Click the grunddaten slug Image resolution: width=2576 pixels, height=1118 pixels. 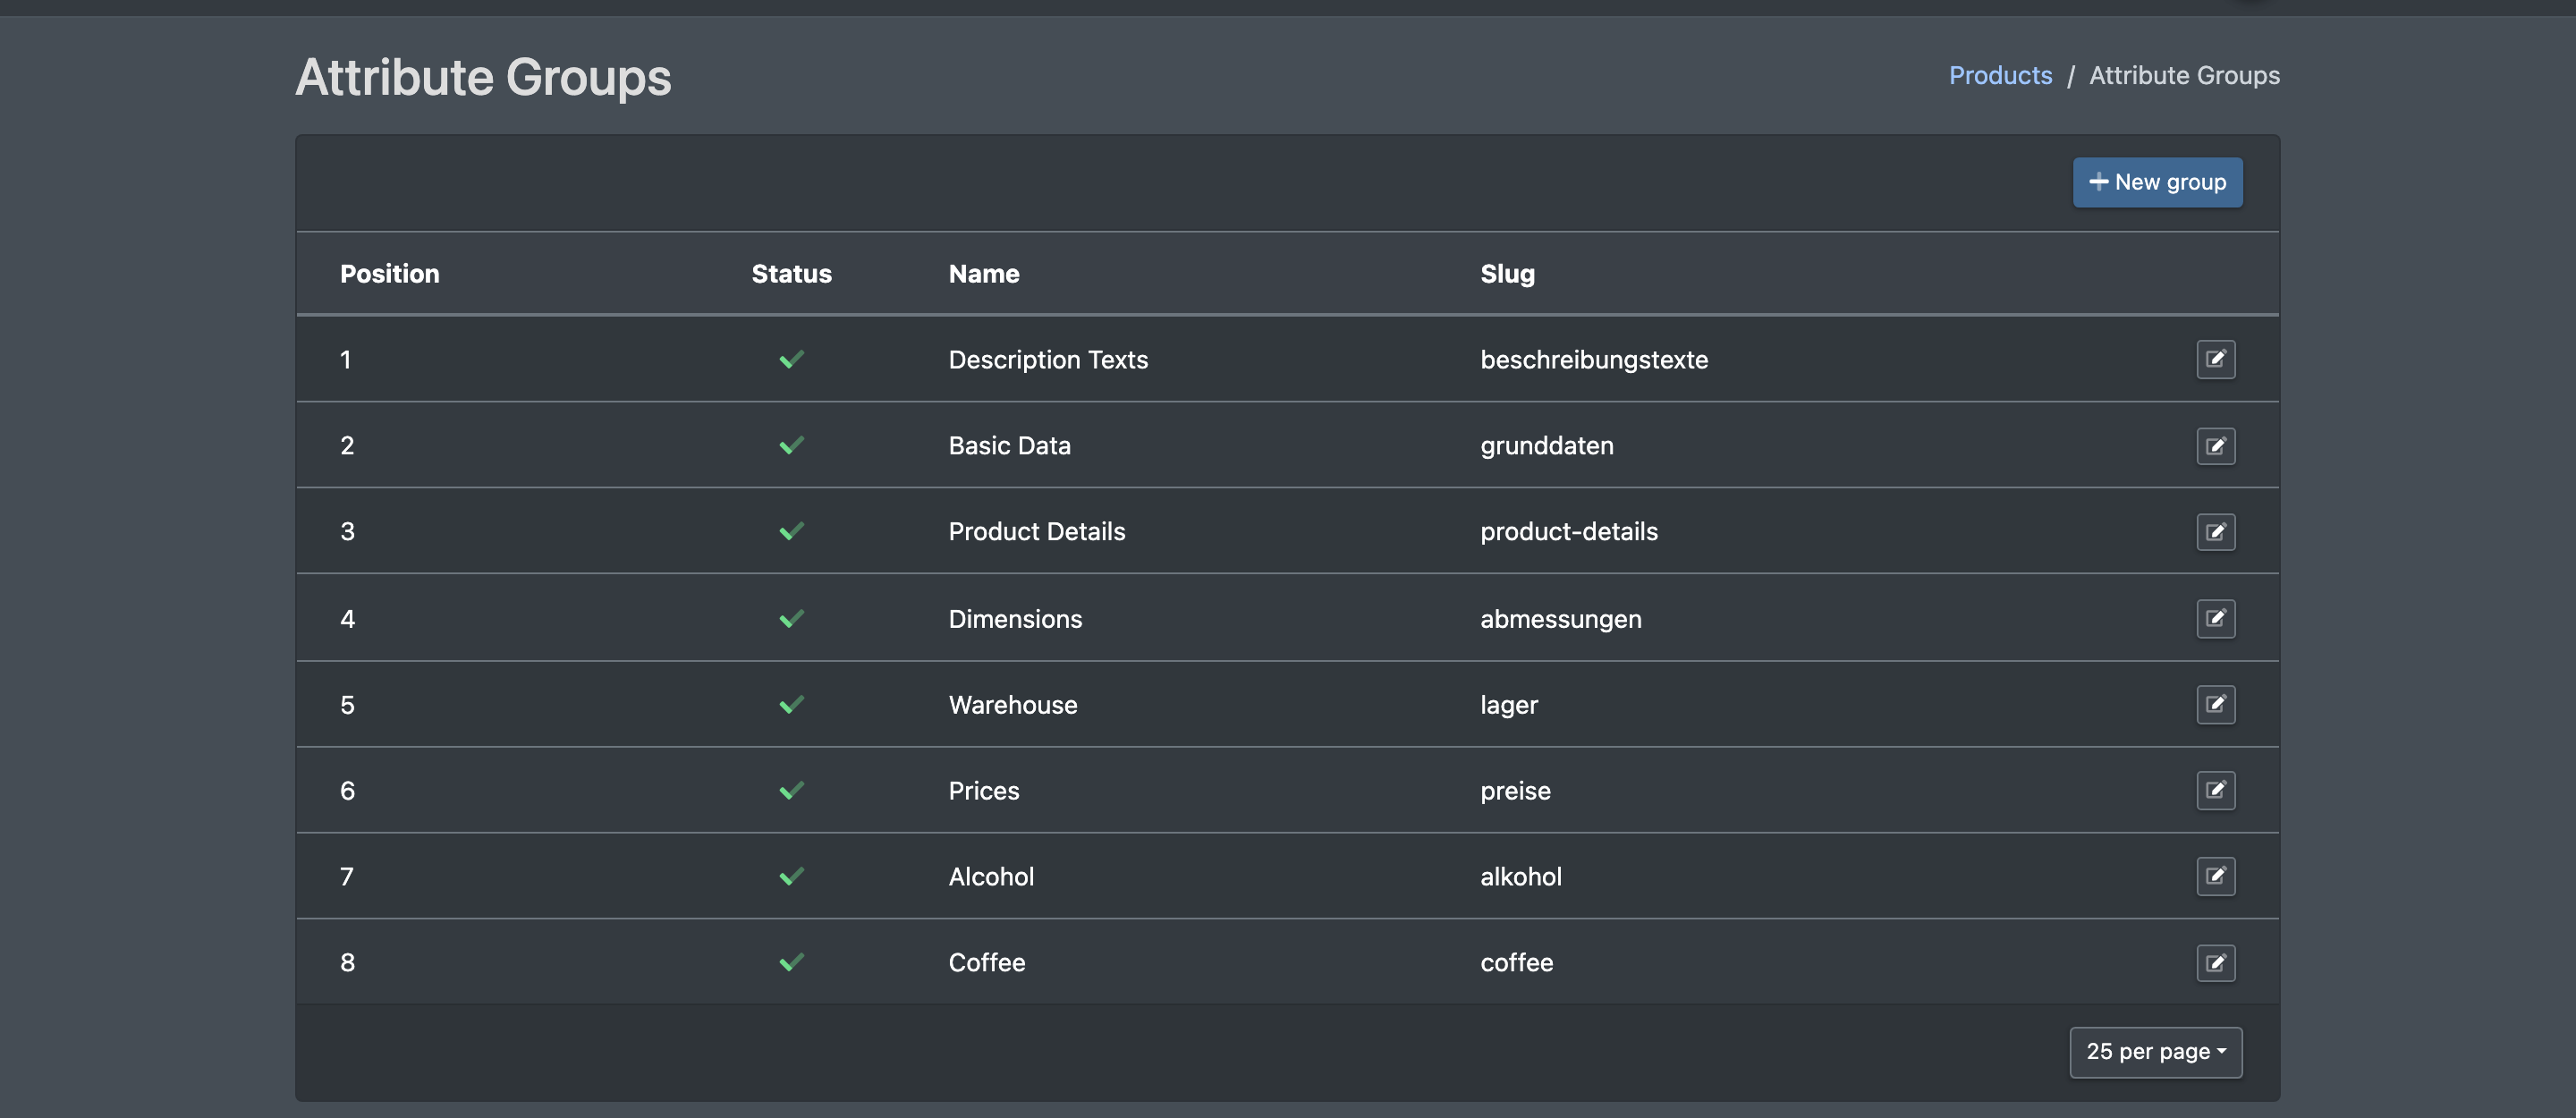coord(1546,445)
